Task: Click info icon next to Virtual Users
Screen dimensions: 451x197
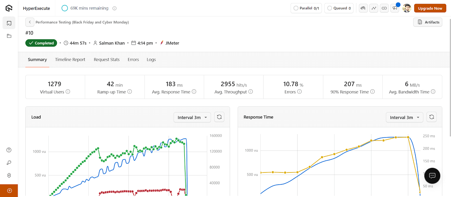Action: (68, 92)
